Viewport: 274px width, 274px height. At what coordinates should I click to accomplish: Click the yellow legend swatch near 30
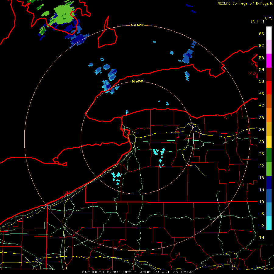pyautogui.click(x=269, y=142)
